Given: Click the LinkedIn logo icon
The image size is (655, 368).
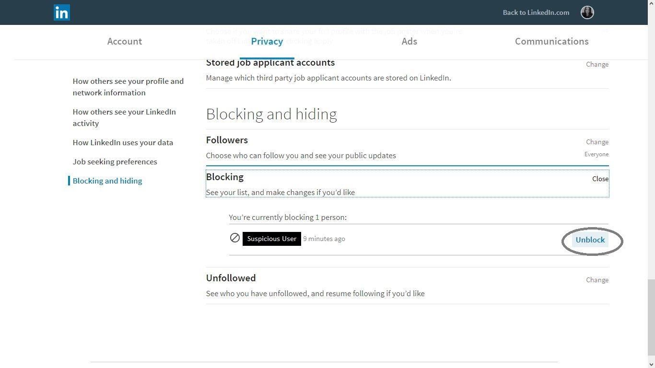Looking at the screenshot, I should point(62,12).
